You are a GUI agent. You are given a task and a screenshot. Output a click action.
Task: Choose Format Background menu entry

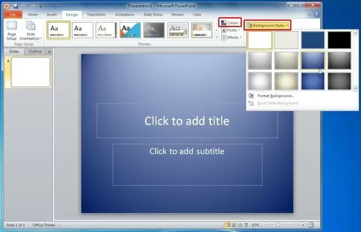click(x=275, y=96)
